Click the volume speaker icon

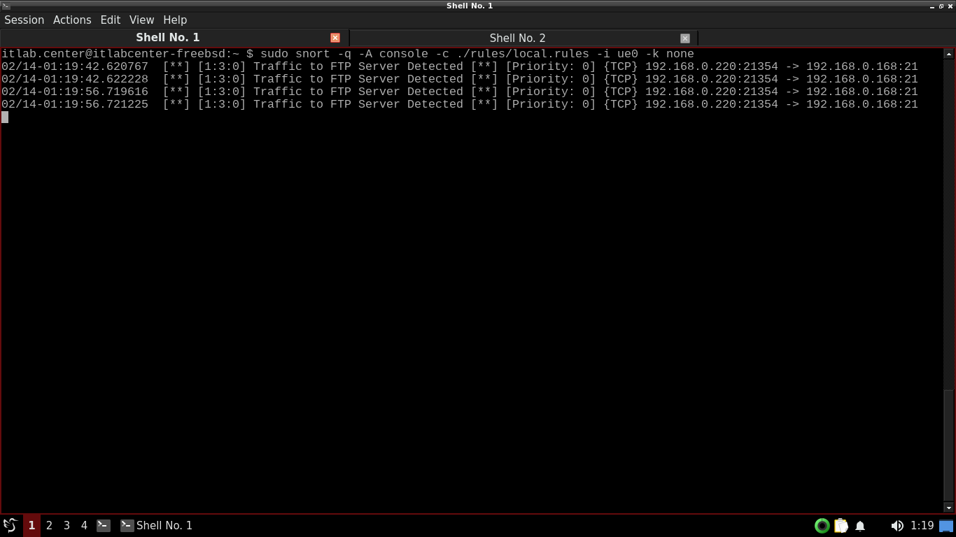897,525
